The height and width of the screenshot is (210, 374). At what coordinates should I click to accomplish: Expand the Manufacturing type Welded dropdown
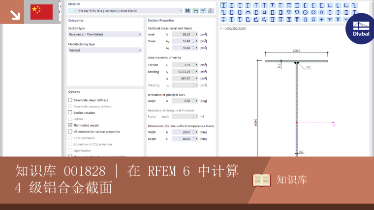[x=105, y=51]
